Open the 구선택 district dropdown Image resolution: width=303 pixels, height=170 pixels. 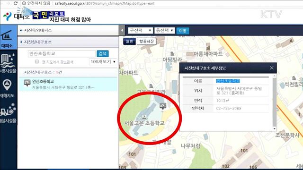[140, 30]
